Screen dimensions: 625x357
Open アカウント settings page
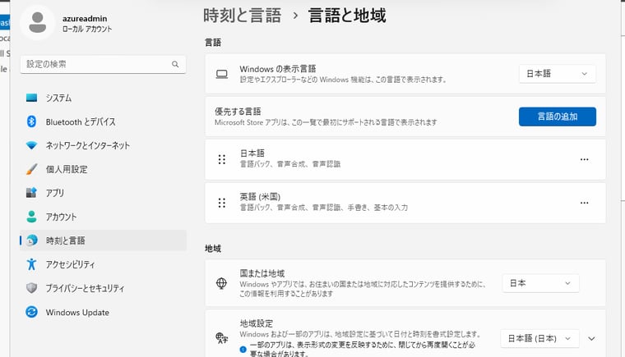[x=104, y=217]
